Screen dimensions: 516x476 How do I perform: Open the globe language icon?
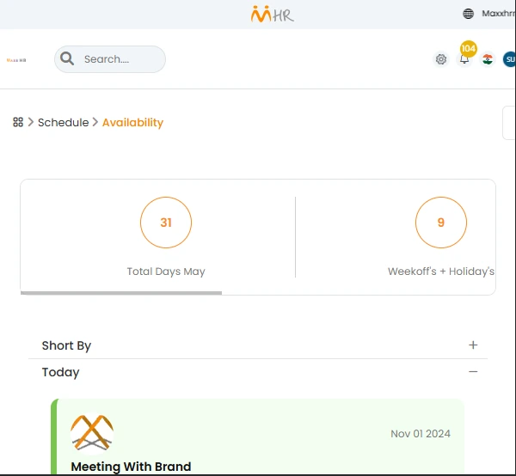[x=469, y=14]
